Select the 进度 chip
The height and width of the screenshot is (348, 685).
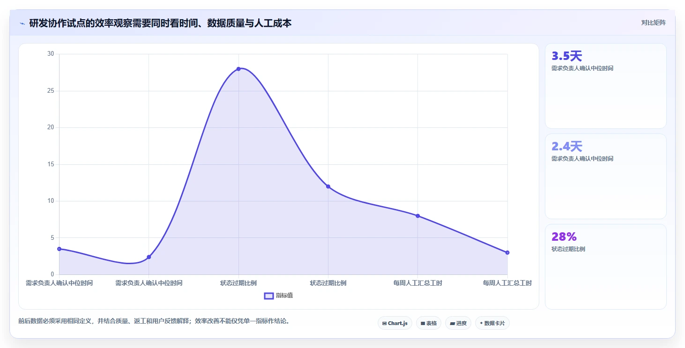click(x=458, y=323)
